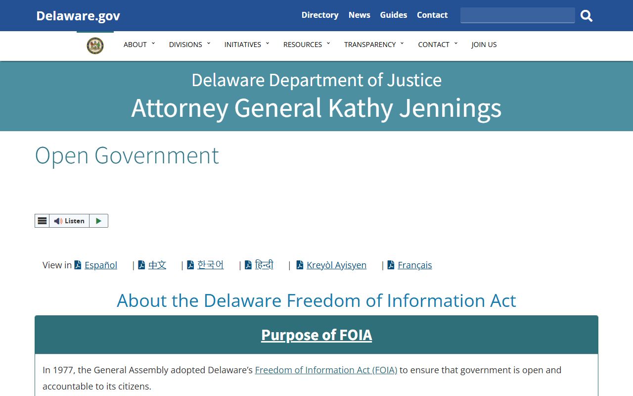Image resolution: width=633 pixels, height=396 pixels.
Task: Open the INITIATIVES menu
Action: (243, 45)
